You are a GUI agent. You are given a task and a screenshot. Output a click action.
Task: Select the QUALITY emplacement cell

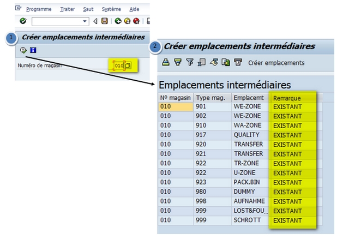click(249, 135)
